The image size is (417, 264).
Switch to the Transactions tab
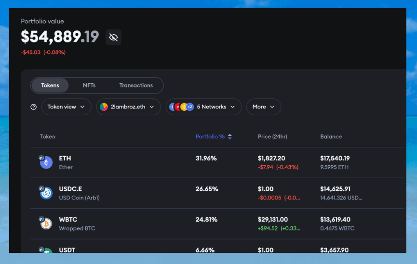[x=136, y=85]
